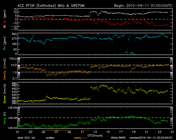Click the '(km/s)' unit on Speed axis
Viewport: 176px width, 140px height.
tap(4, 89)
